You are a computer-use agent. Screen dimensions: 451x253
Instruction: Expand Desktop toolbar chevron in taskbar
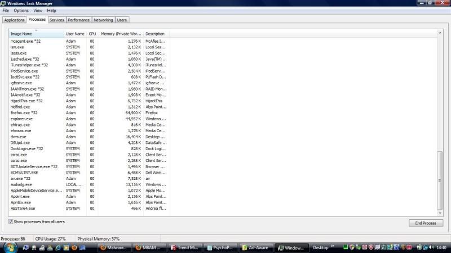[x=332, y=247]
